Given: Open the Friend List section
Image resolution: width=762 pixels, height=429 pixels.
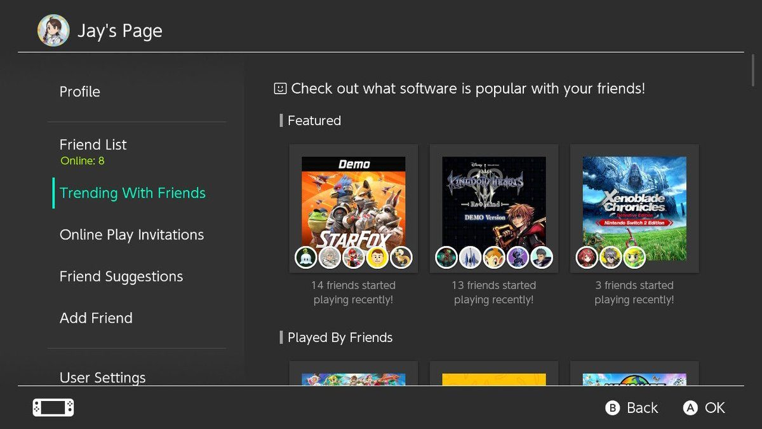Looking at the screenshot, I should 93,144.
